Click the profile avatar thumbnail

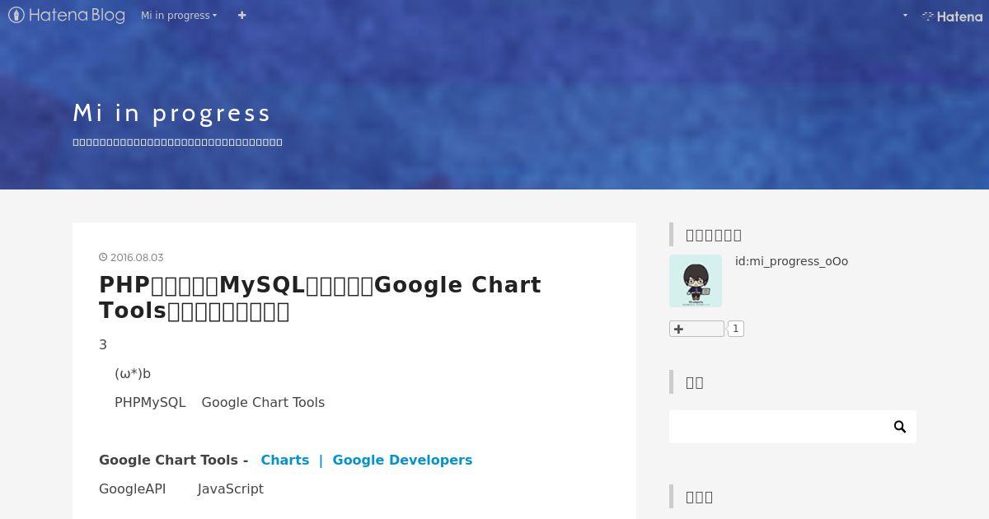[x=695, y=281]
